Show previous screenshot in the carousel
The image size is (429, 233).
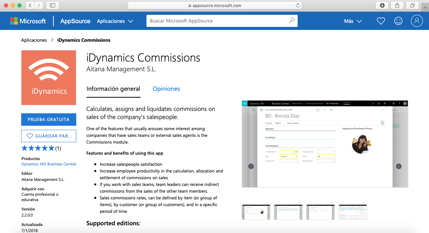pyautogui.click(x=251, y=166)
